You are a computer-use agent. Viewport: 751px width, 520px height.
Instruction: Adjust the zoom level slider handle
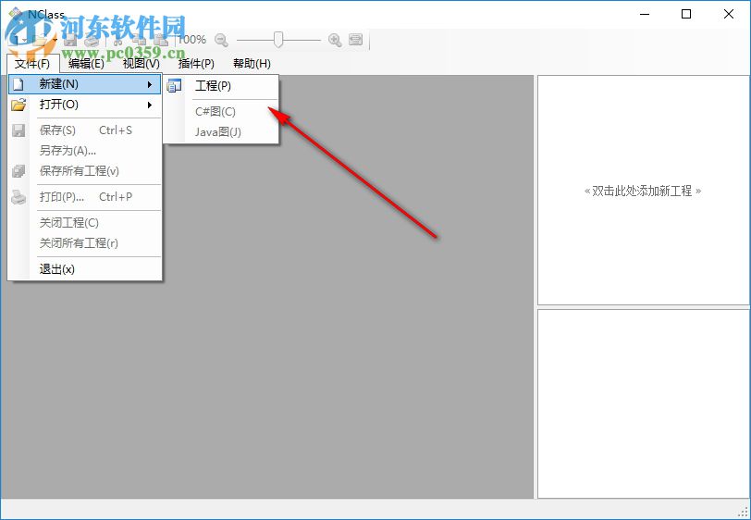(x=278, y=39)
